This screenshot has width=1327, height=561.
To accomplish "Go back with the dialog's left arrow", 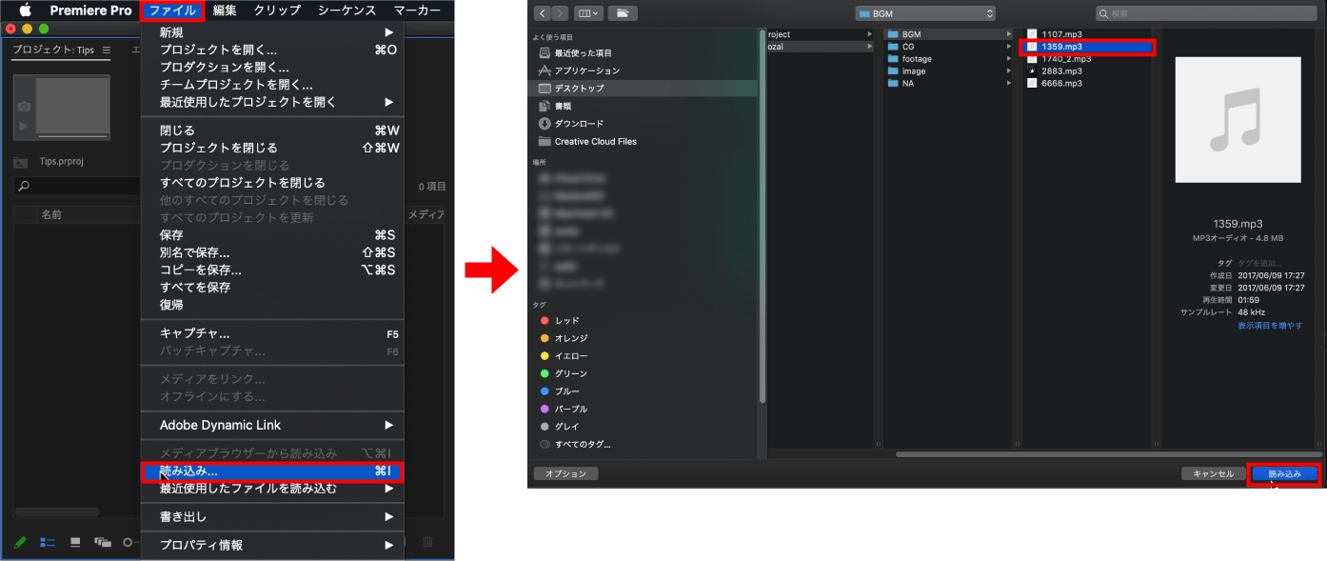I will pyautogui.click(x=543, y=13).
